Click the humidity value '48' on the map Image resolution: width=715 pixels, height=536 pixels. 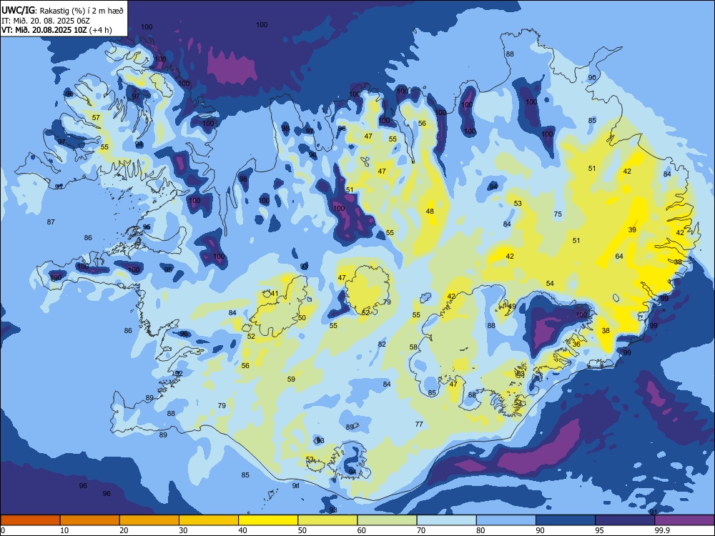coord(430,211)
